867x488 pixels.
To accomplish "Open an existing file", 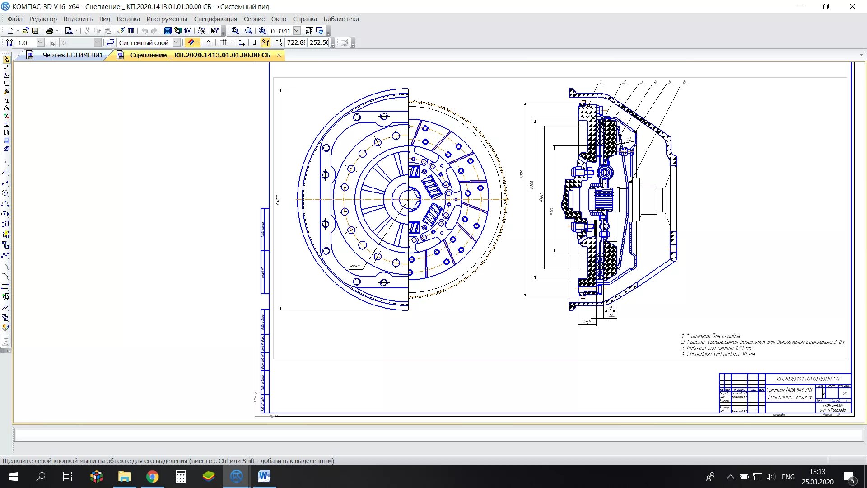I will [25, 31].
